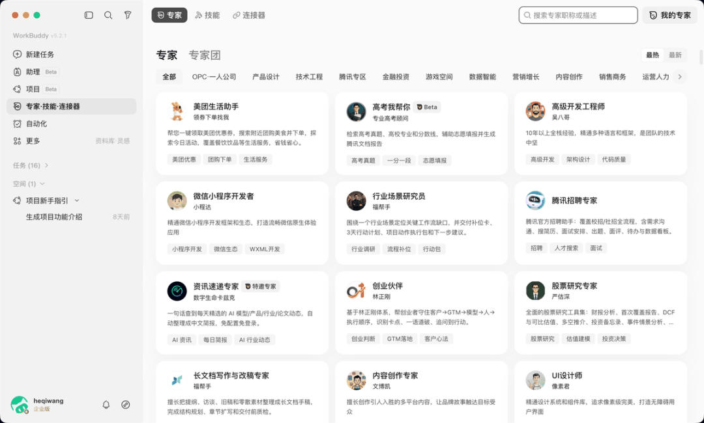Show more categories with right arrow
Screen dimensions: 704x423
(680, 77)
